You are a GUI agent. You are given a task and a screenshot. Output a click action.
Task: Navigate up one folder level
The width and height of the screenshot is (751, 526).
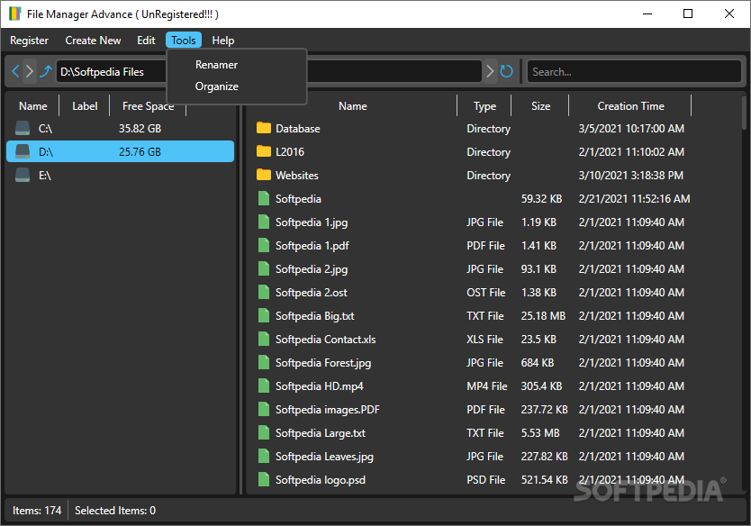46,71
